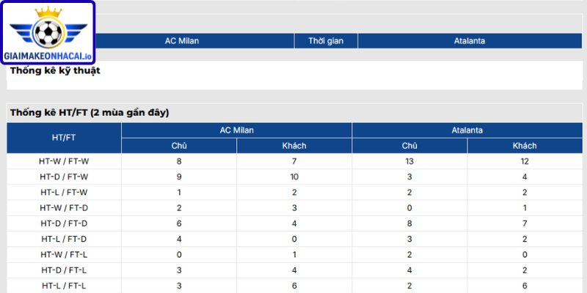The image size is (587, 293).
Task: Click the Thống kê HT/FT (2 mùa gần đây) heading
Action: point(90,113)
